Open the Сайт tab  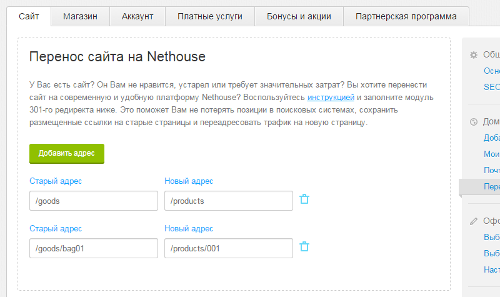click(29, 16)
